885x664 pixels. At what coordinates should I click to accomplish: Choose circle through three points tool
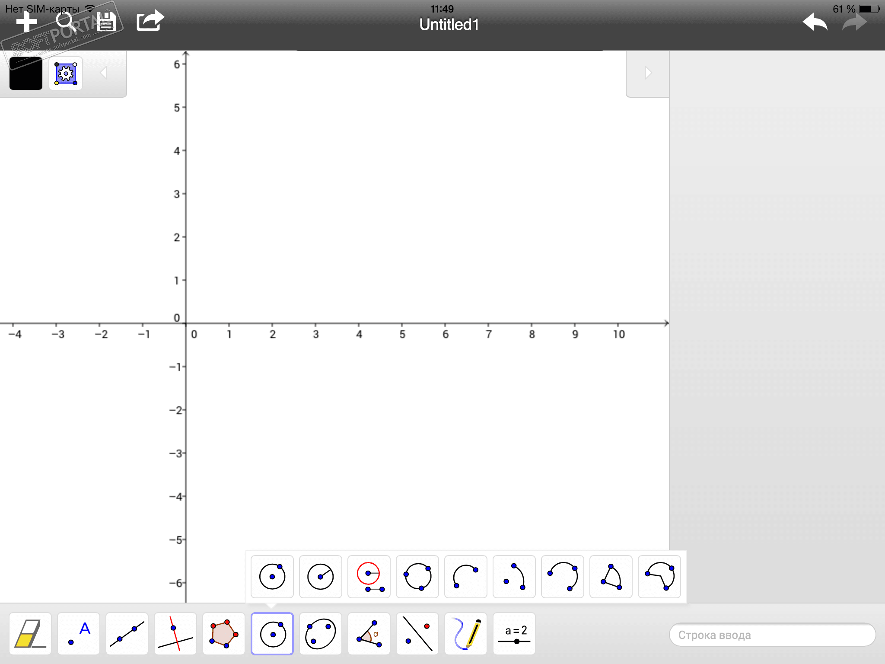click(x=417, y=577)
